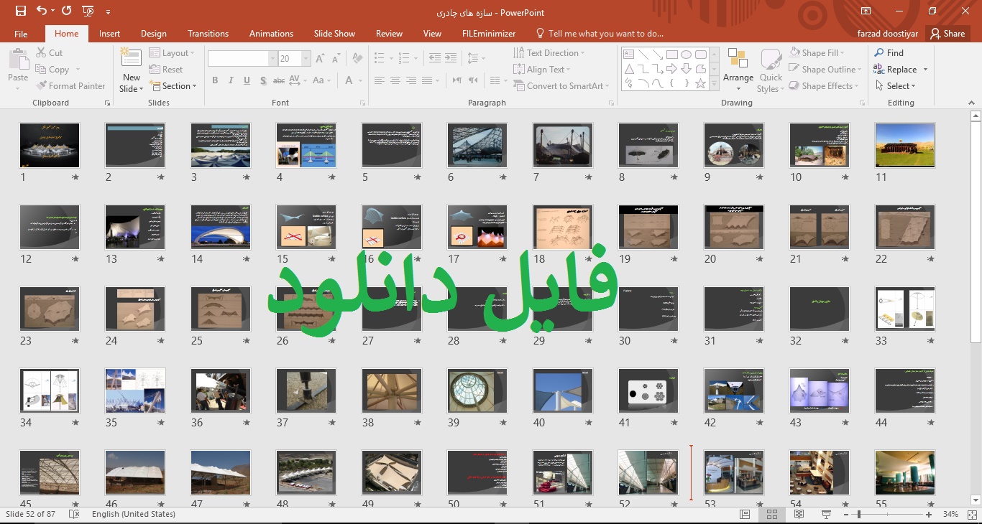The height and width of the screenshot is (524, 982).
Task: Open the FILEminimizer tab
Action: click(x=489, y=34)
